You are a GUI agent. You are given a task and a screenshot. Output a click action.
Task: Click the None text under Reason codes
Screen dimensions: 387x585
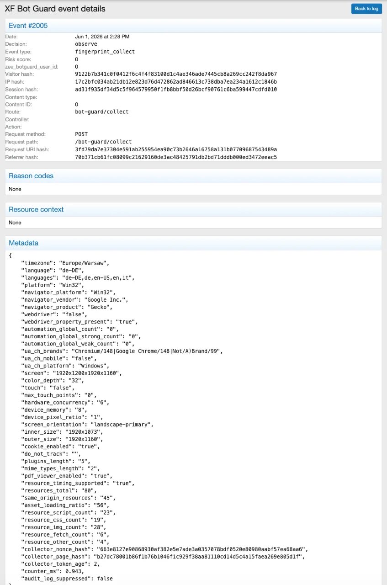coord(15,189)
